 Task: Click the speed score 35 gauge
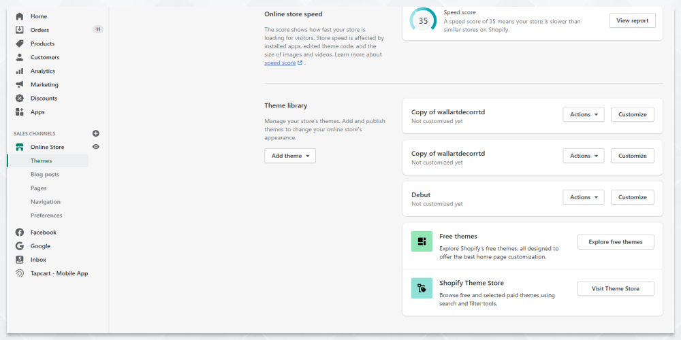423,20
